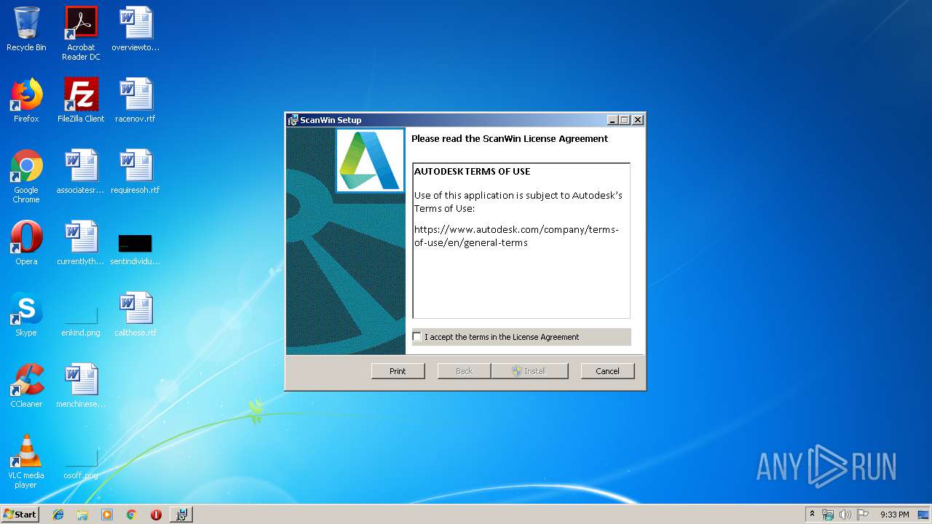The width and height of the screenshot is (932, 524).
Task: Launch Google Chrome desktop shortcut
Action: (x=26, y=176)
